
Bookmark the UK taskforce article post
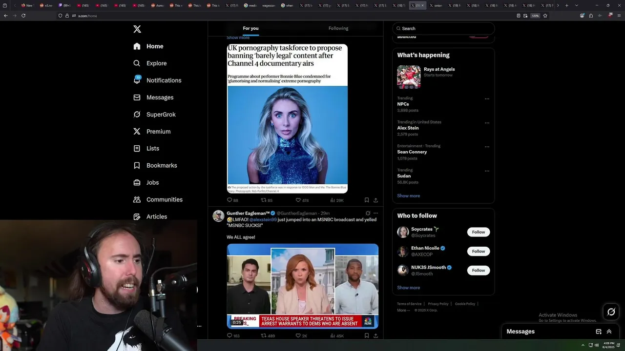pyautogui.click(x=367, y=200)
